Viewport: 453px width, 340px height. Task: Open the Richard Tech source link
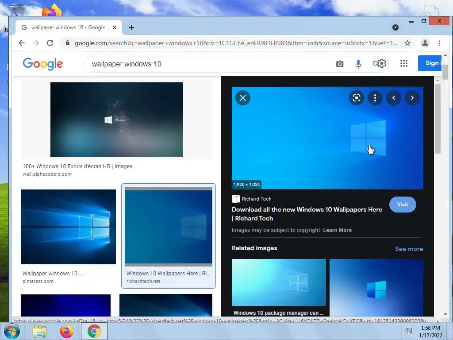point(252,199)
